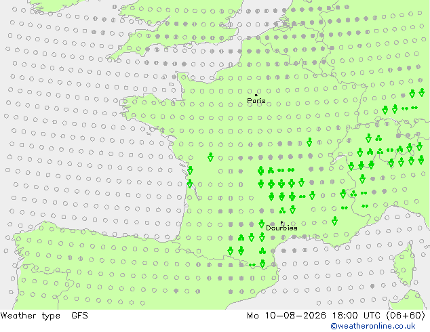Click the GFS model label
The image size is (430, 332).
point(79,316)
